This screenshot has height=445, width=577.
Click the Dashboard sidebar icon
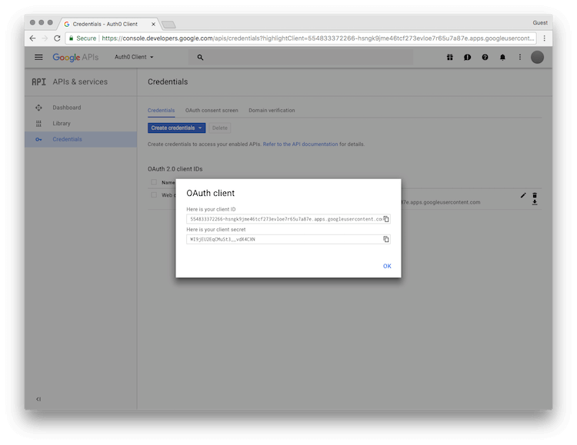pos(38,108)
